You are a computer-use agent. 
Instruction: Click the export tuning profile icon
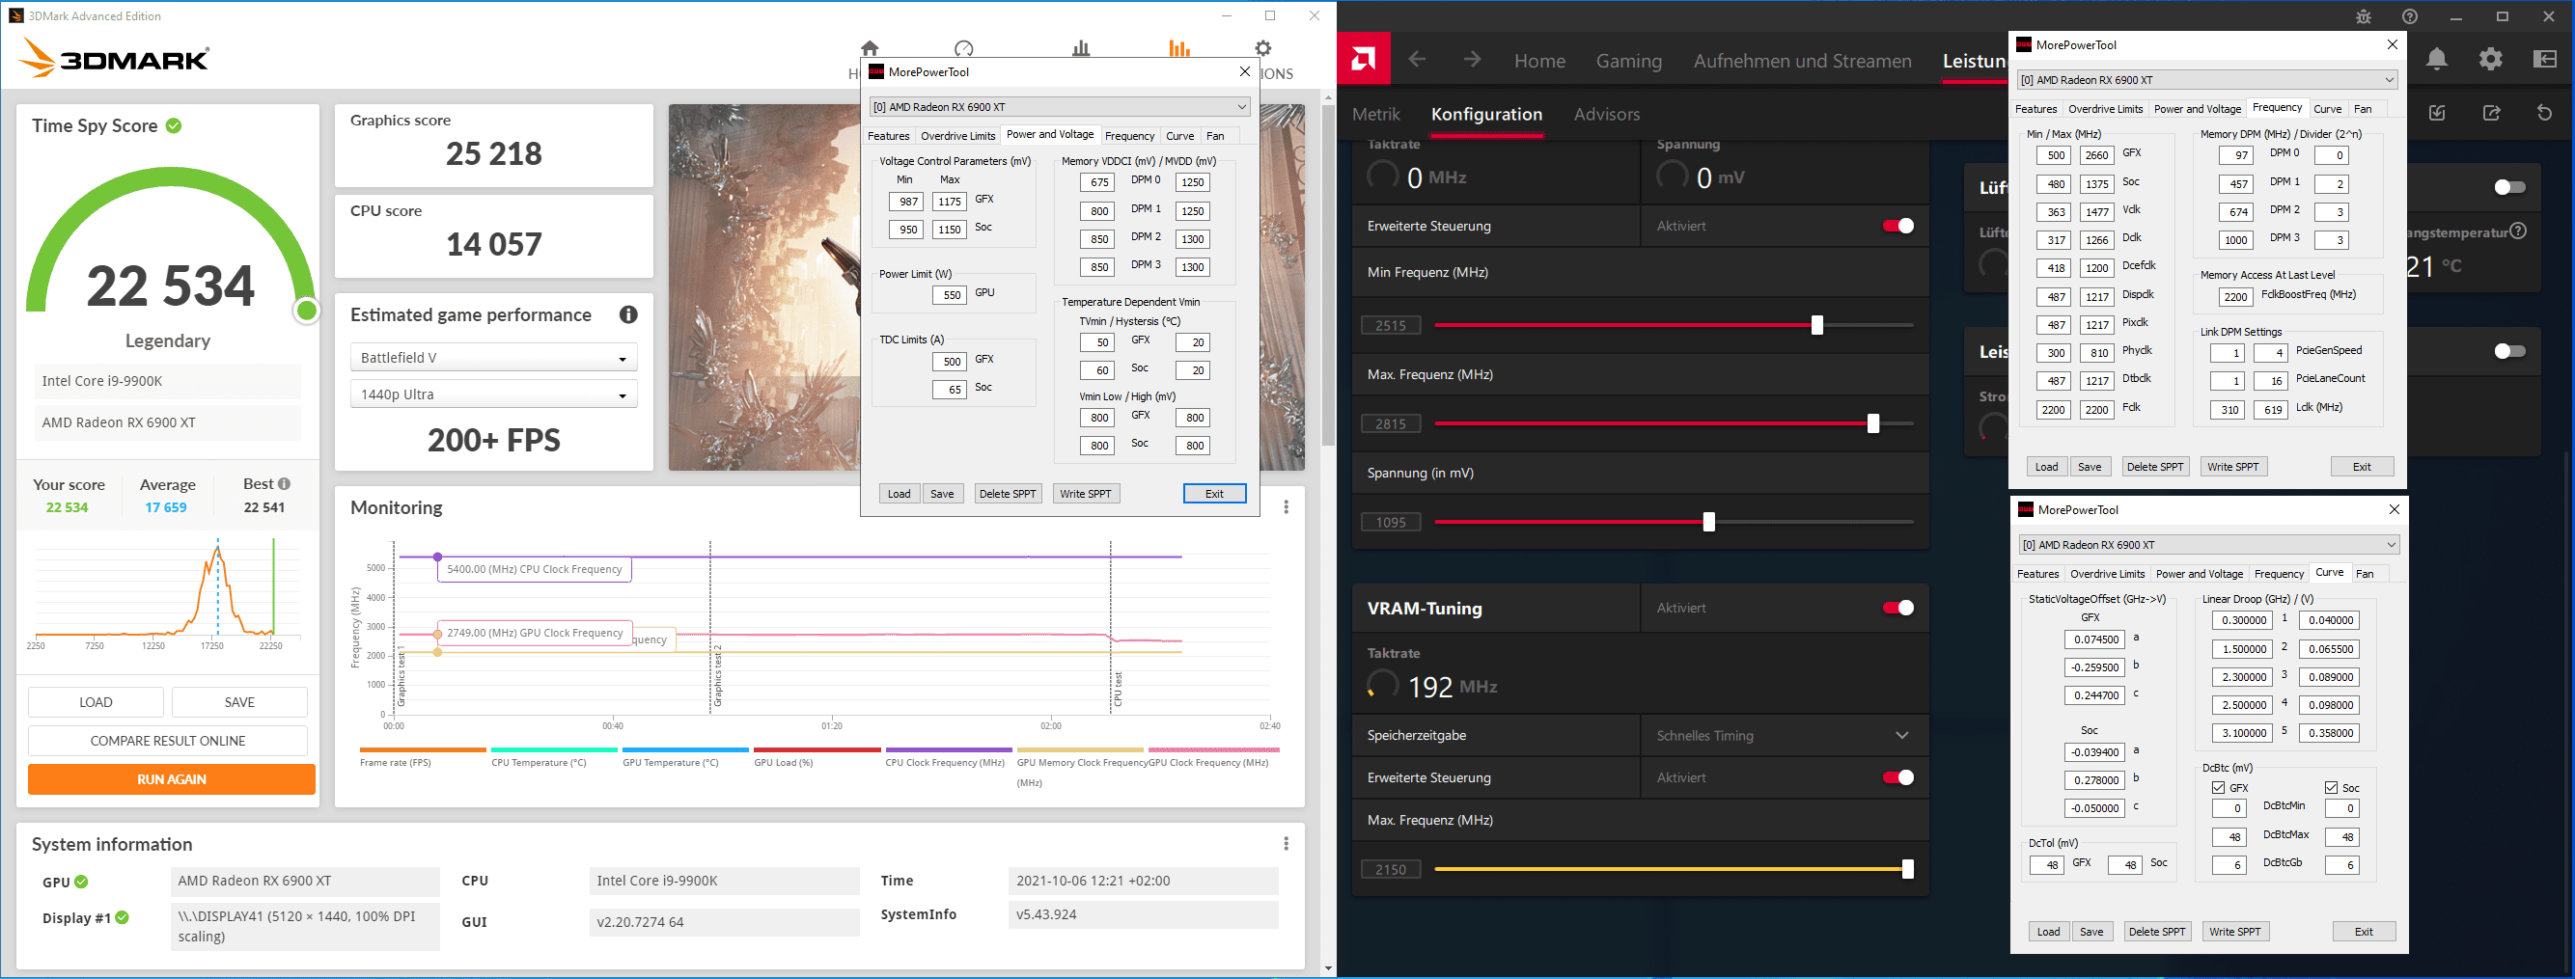point(2491,113)
